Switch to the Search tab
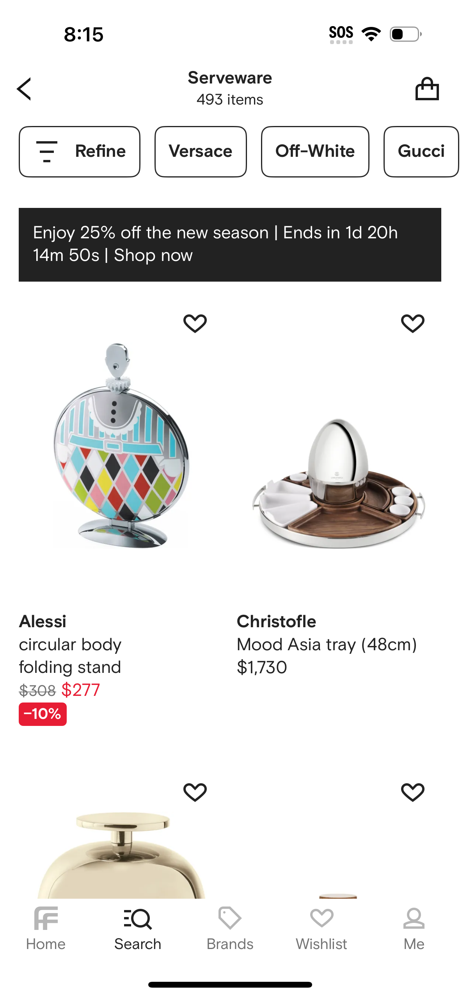Screen dimensions: 460x997 (x=138, y=928)
